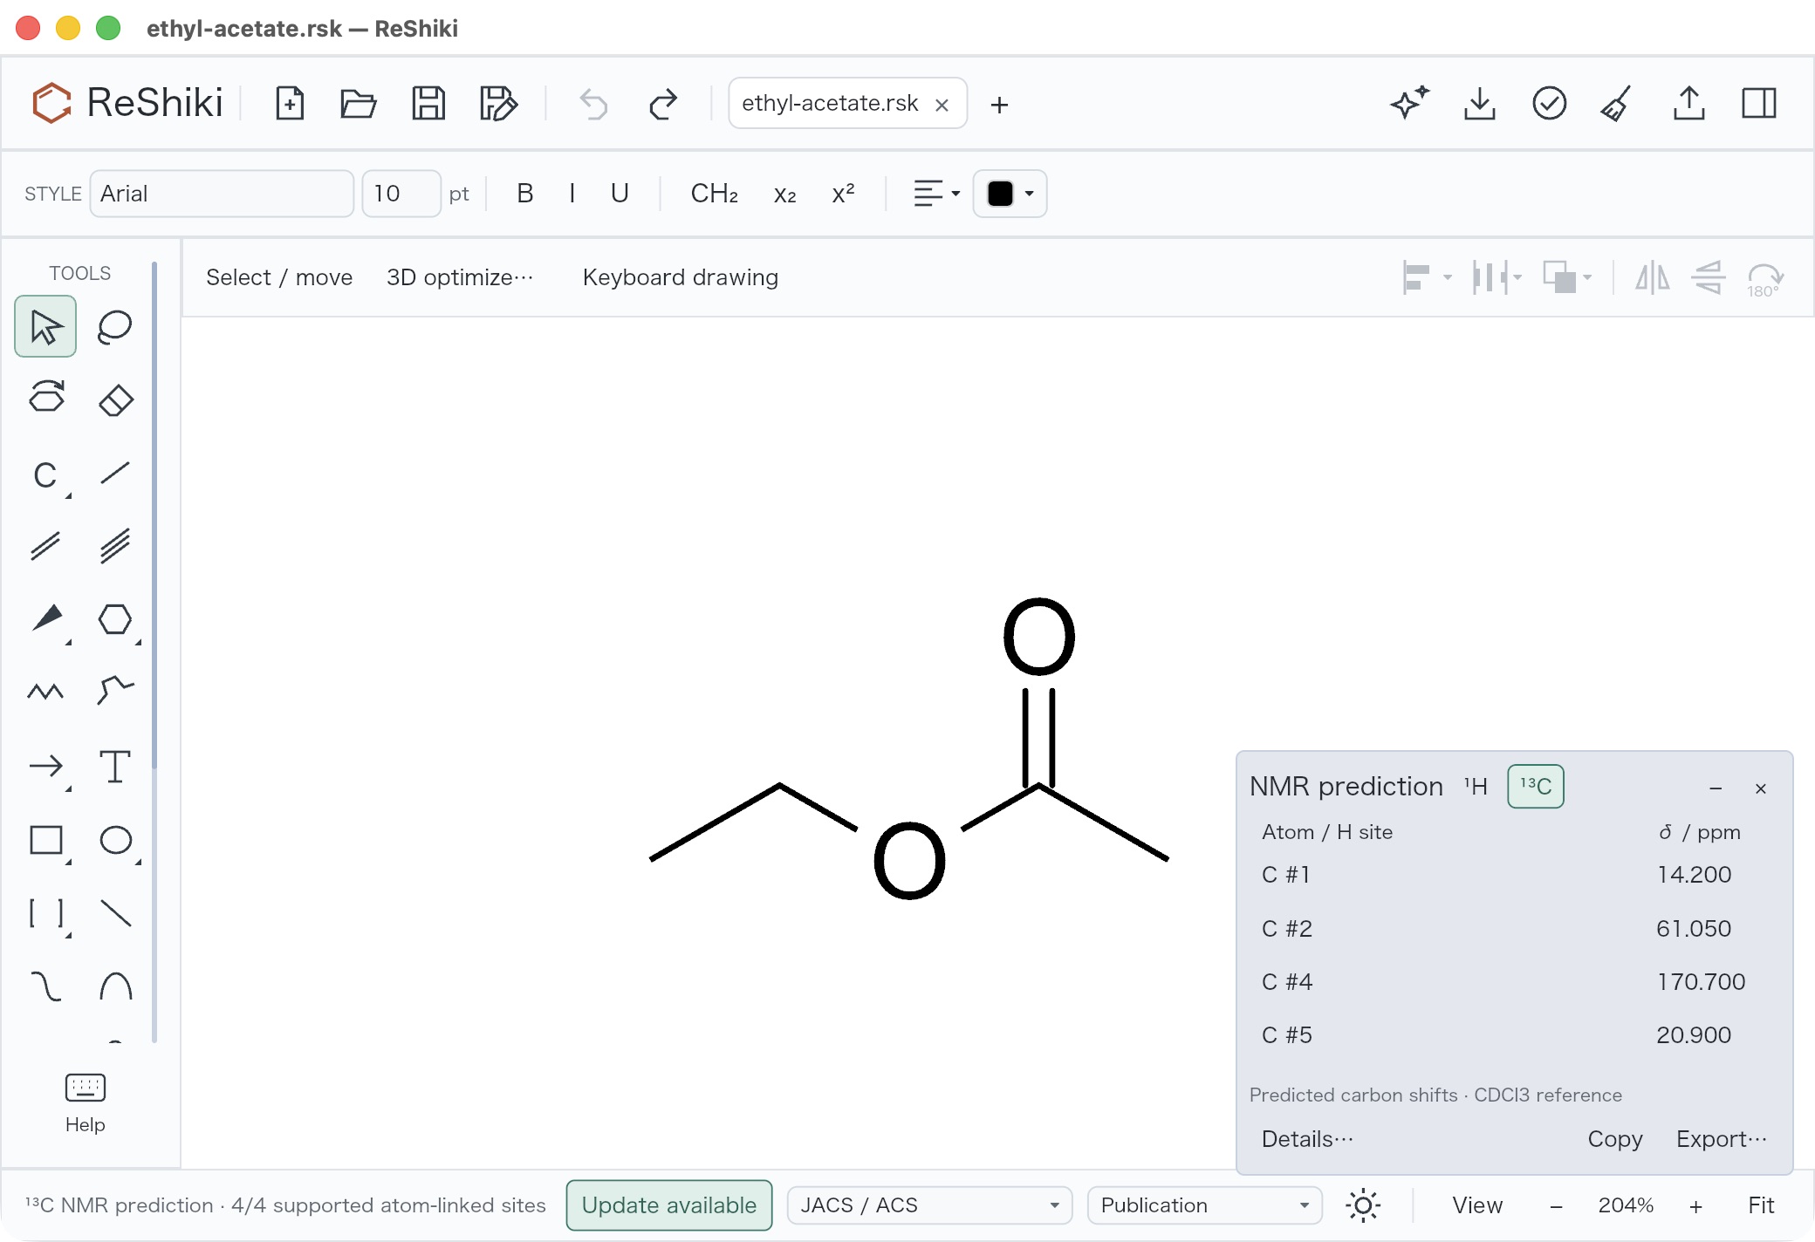Open the JACS / ACS style dropdown
The height and width of the screenshot is (1242, 1815).
coord(929,1205)
